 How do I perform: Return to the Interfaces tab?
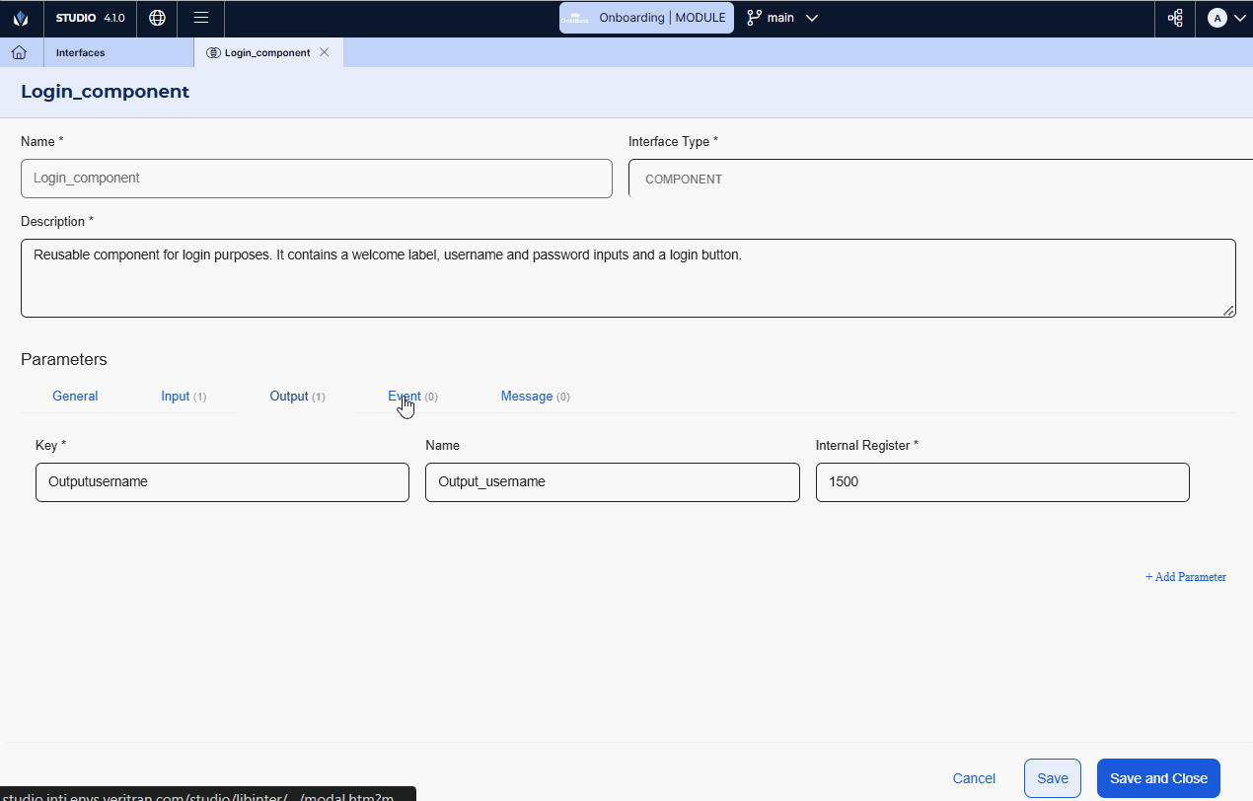(x=81, y=52)
